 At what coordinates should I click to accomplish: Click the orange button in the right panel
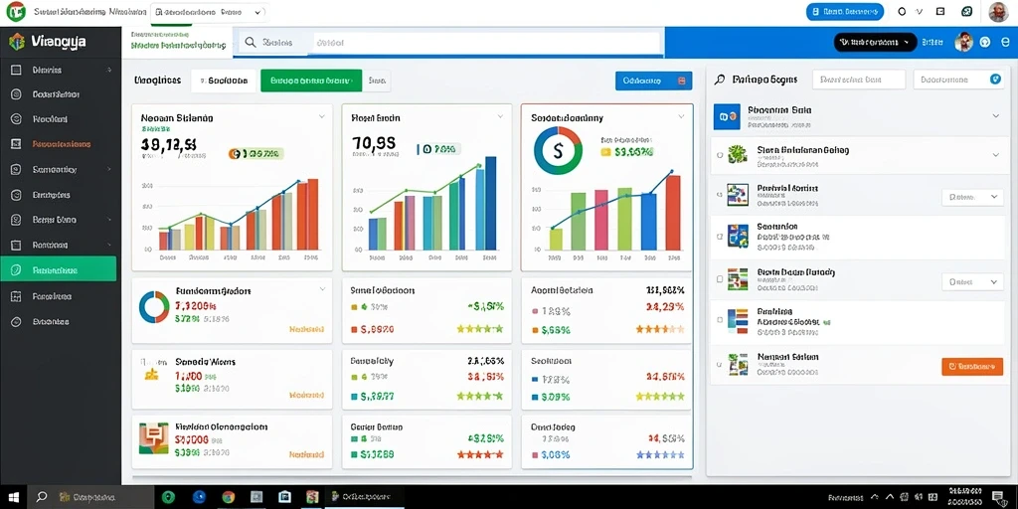(967, 366)
